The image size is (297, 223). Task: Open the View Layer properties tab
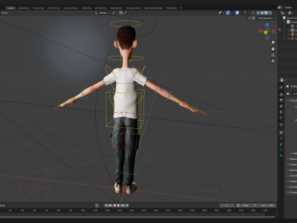coord(281,106)
